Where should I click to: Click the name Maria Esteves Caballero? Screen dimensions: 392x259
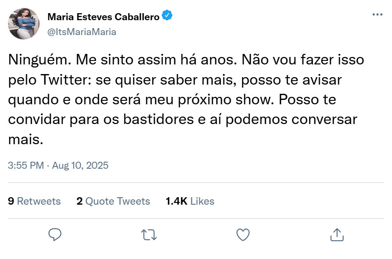[103, 17]
